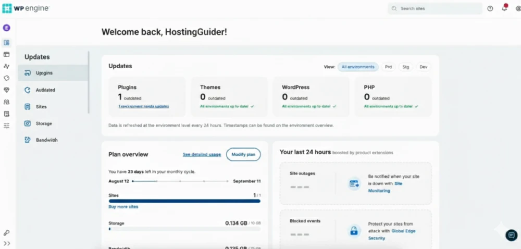Open the help question mark icon
Image resolution: width=521 pixels, height=249 pixels.
490,9
